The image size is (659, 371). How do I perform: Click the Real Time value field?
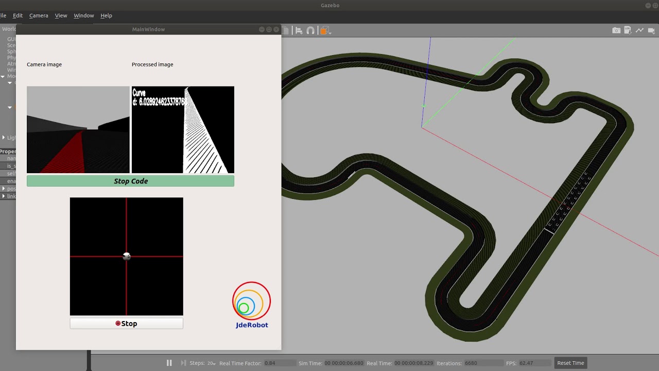pyautogui.click(x=413, y=363)
